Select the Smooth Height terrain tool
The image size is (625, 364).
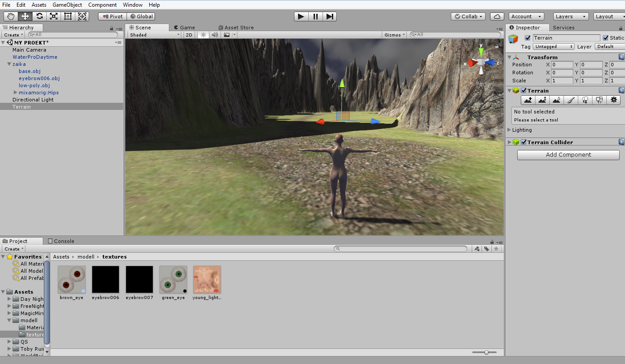pyautogui.click(x=556, y=100)
